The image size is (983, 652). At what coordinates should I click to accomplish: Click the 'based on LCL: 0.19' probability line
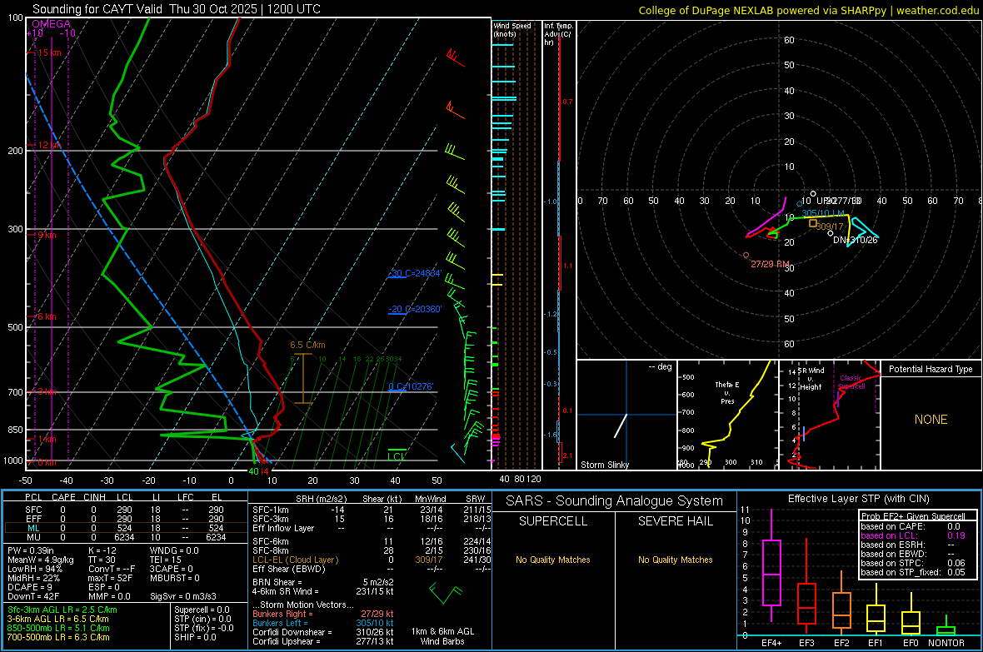click(x=913, y=536)
